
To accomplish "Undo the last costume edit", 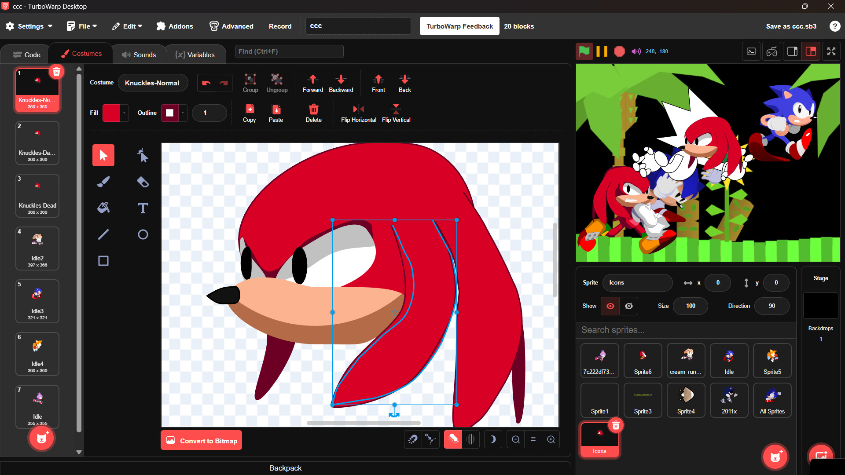I will pyautogui.click(x=206, y=83).
